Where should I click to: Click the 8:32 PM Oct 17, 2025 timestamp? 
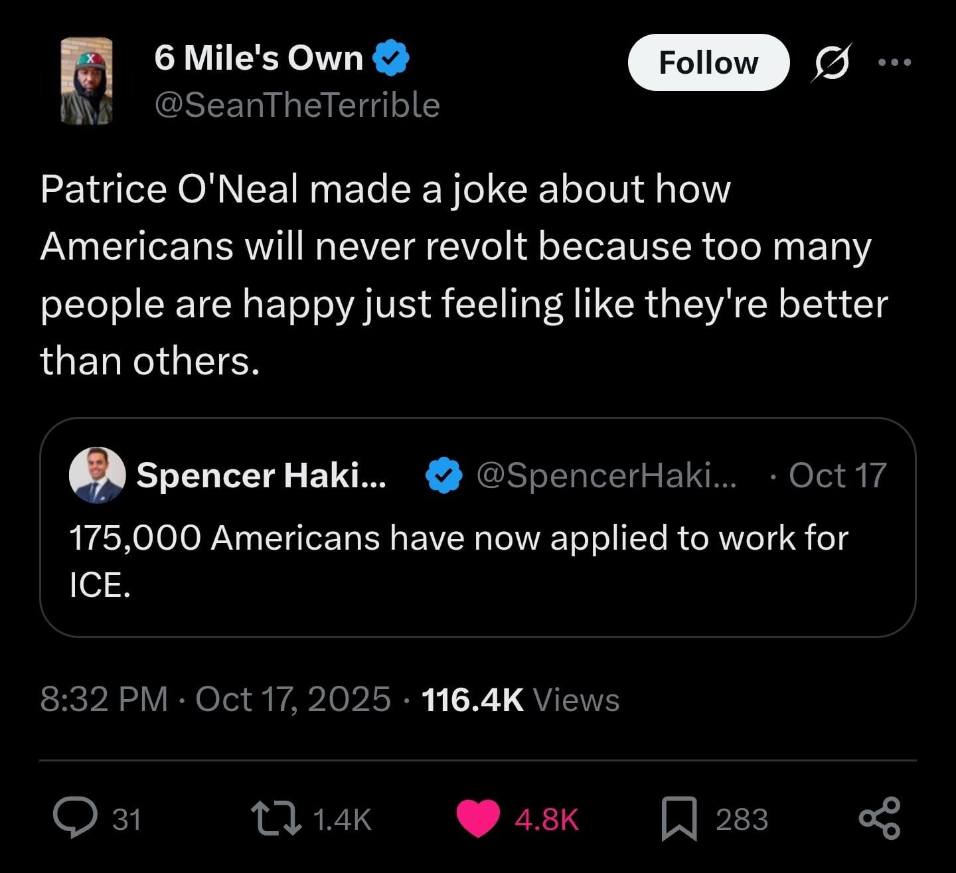point(215,699)
